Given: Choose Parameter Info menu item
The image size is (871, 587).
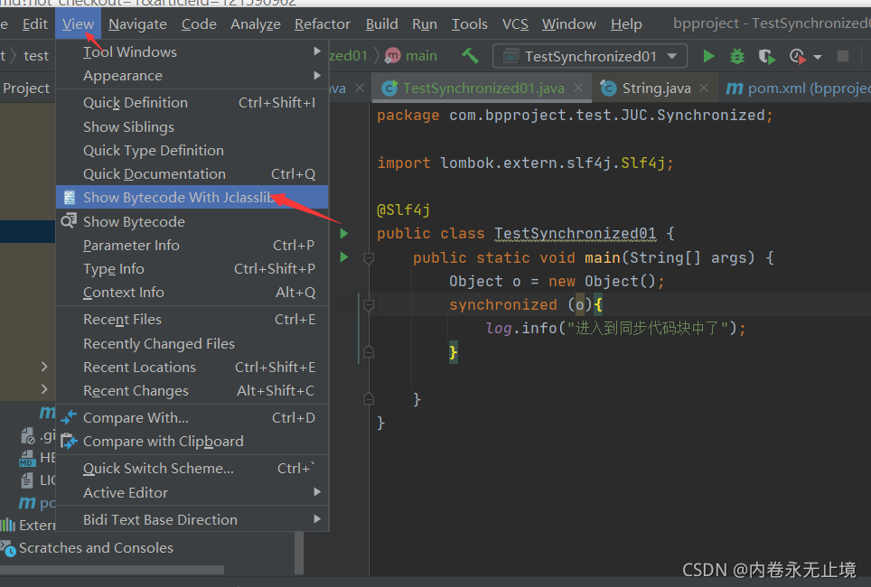Looking at the screenshot, I should pos(192,245).
